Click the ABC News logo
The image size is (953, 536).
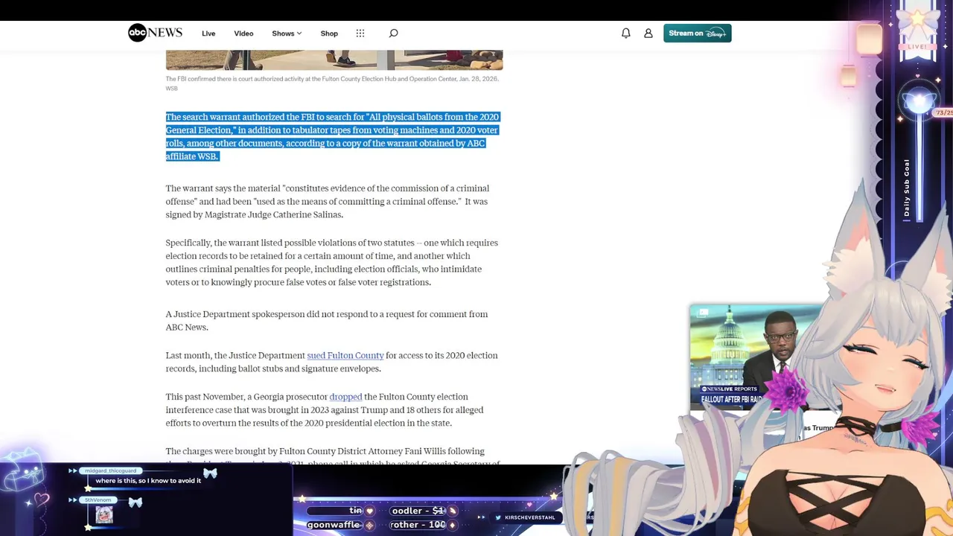click(x=155, y=33)
